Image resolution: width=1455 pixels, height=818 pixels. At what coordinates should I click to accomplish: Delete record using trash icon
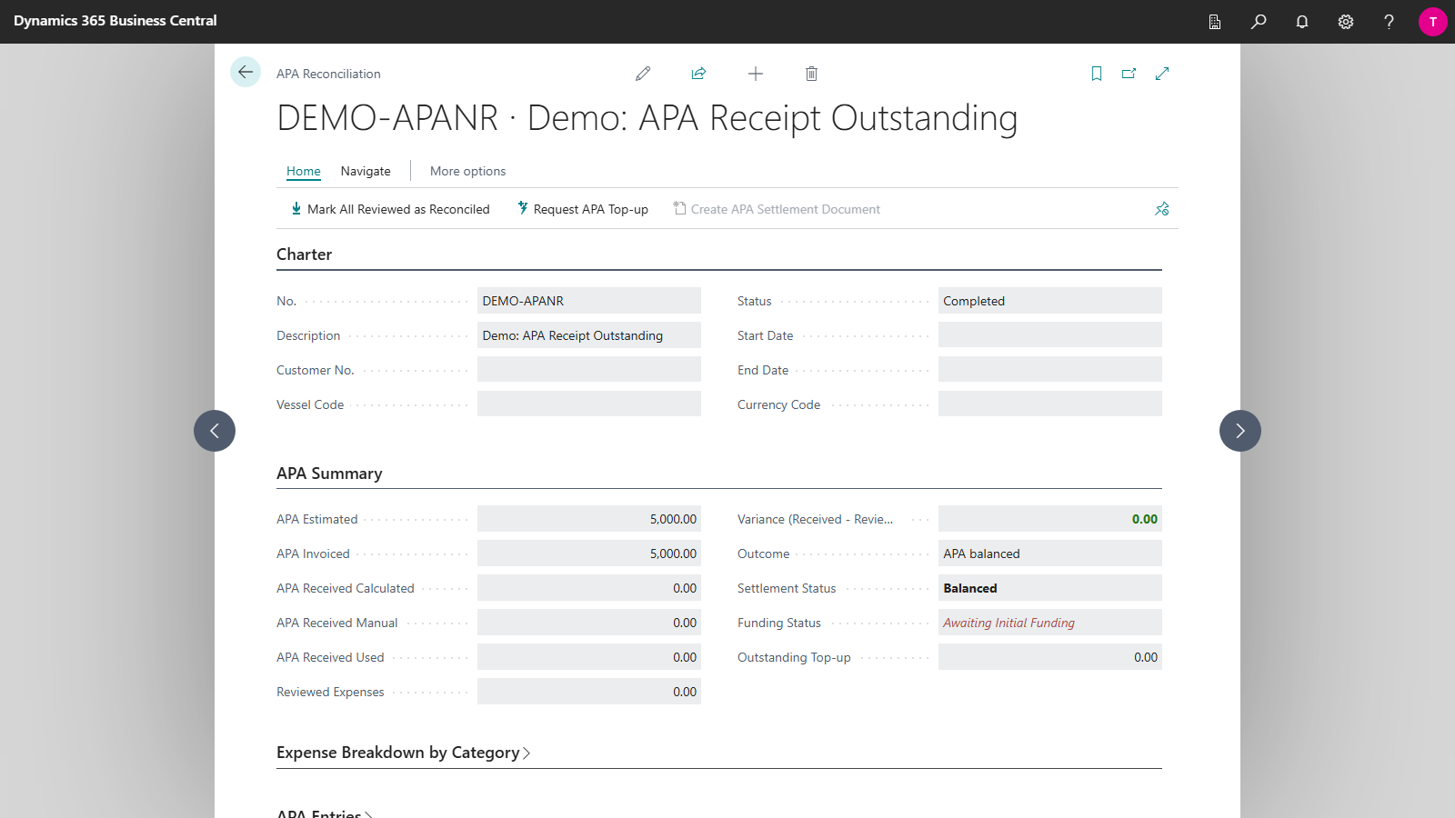point(811,74)
